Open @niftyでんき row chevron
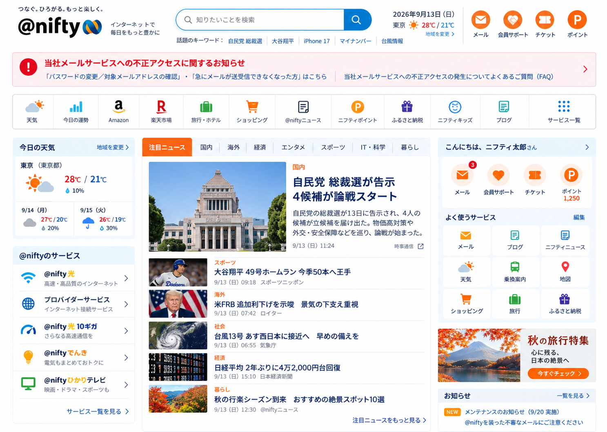Screen dimensions: 607x432 [x=126, y=358]
